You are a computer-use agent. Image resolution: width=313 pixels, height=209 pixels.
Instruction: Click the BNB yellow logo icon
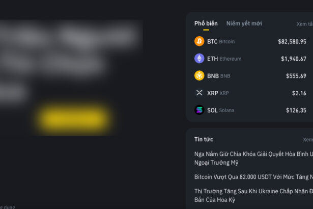coord(199,76)
